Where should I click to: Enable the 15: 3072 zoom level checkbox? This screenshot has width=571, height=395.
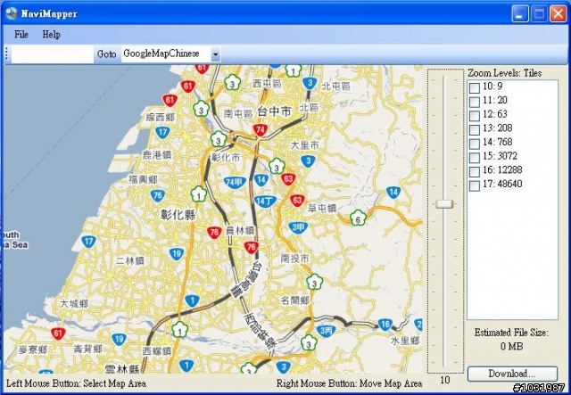[474, 158]
